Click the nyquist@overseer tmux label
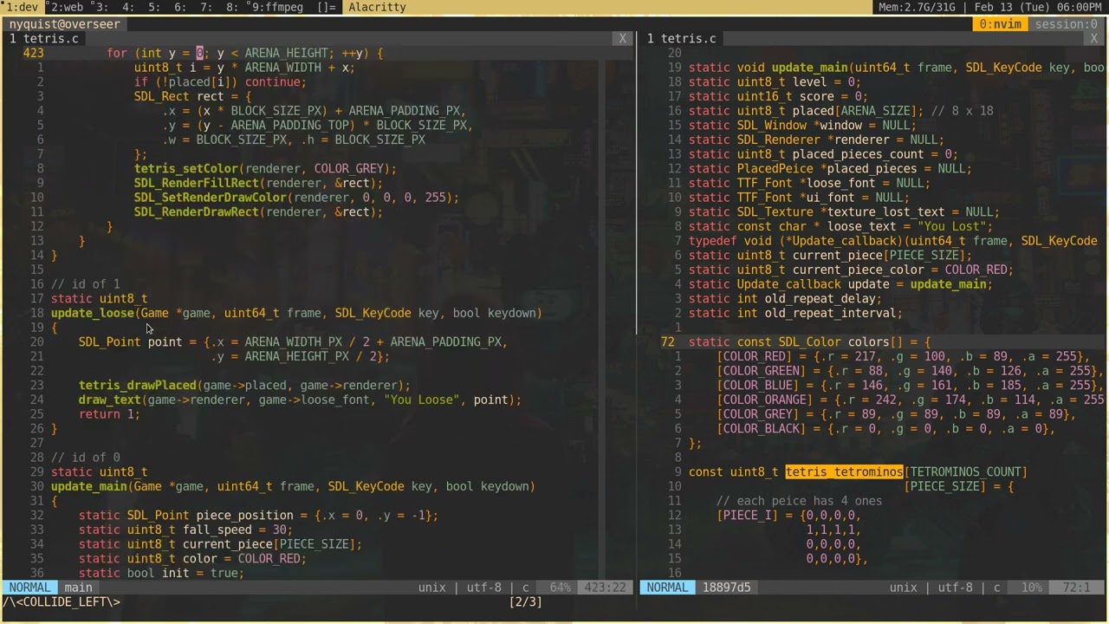Viewport: 1109px width, 624px height. 65,24
